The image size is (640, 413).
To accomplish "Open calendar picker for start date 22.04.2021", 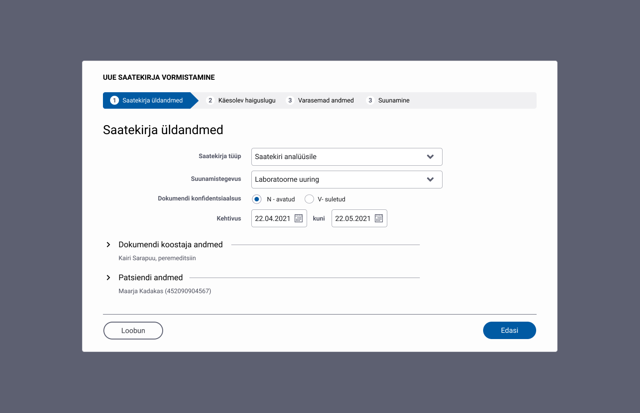I will click(299, 218).
